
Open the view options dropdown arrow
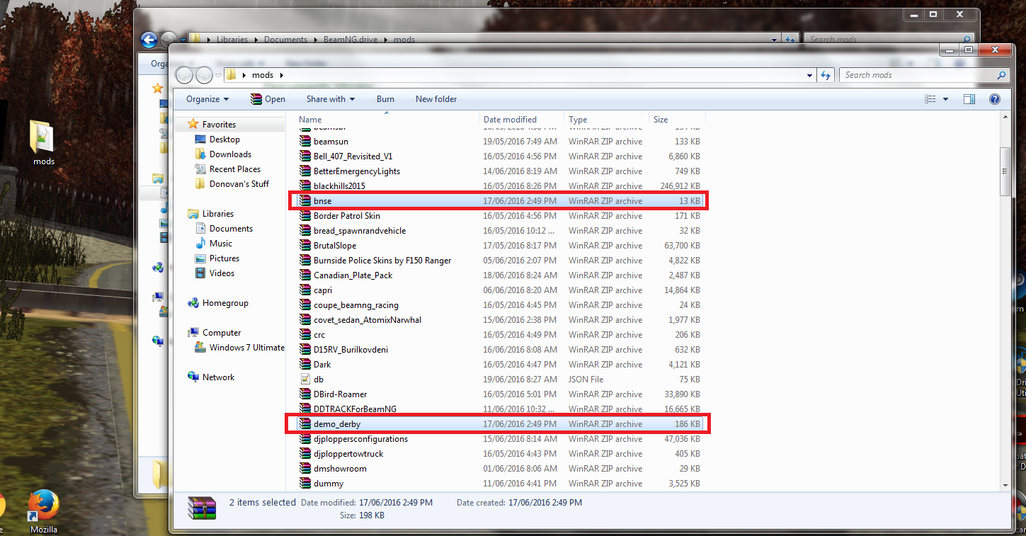click(946, 99)
